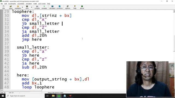Expand the save dropdown arrow
The image size is (175, 98).
click(32, 7)
